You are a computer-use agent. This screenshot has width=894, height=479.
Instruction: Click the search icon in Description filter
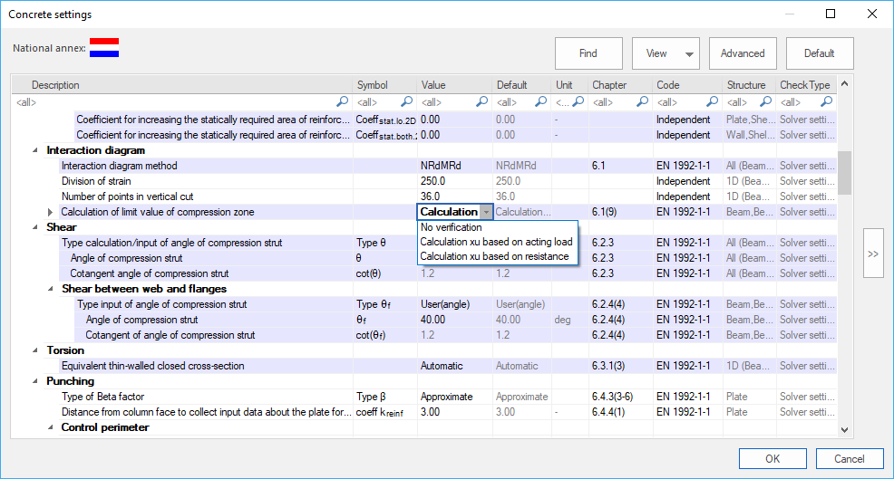pyautogui.click(x=342, y=102)
